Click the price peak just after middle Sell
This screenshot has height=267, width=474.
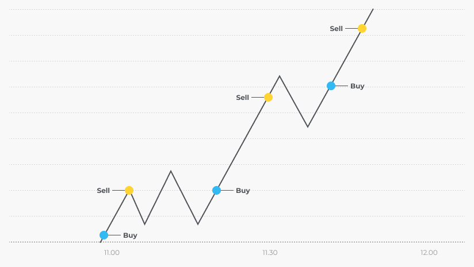280,76
